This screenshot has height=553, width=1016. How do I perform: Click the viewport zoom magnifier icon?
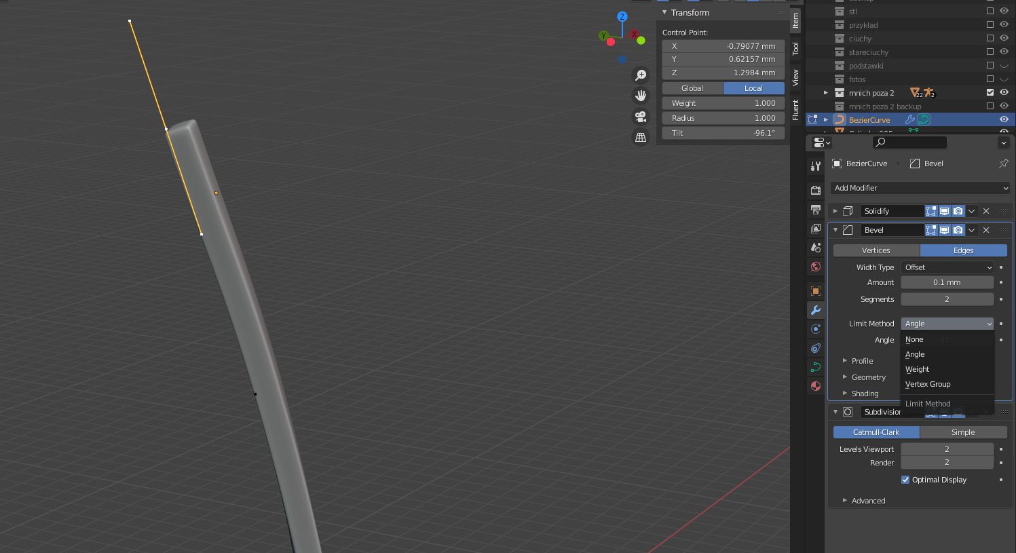(640, 75)
